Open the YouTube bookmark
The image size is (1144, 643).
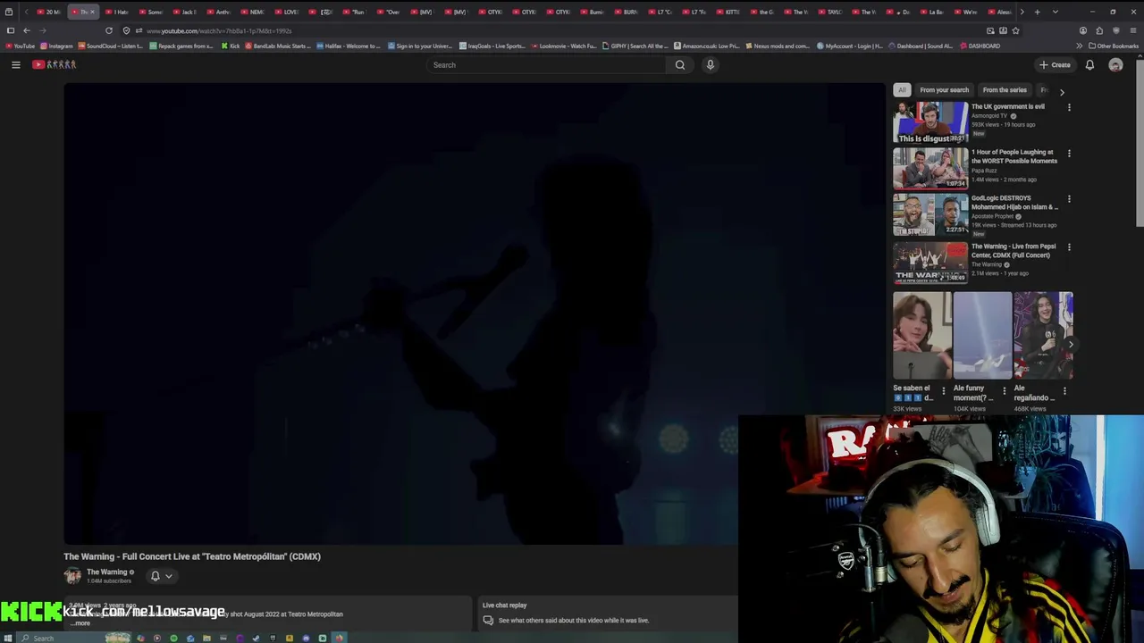[x=20, y=46]
